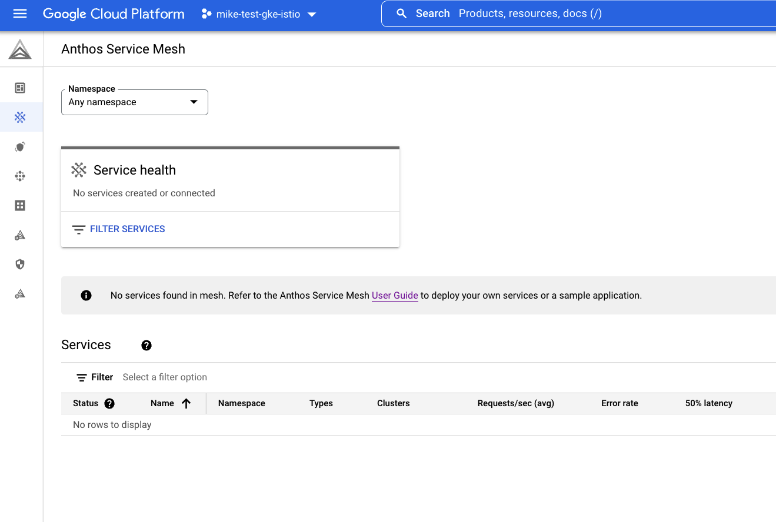776x522 pixels.
Task: Click the Anthos Service Mesh page title
Action: point(124,49)
